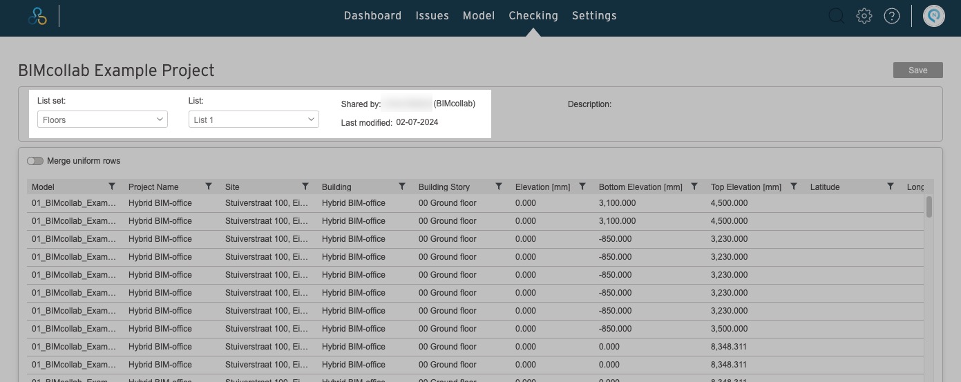This screenshot has width=961, height=382.
Task: Click the Project Name column header
Action: [153, 187]
